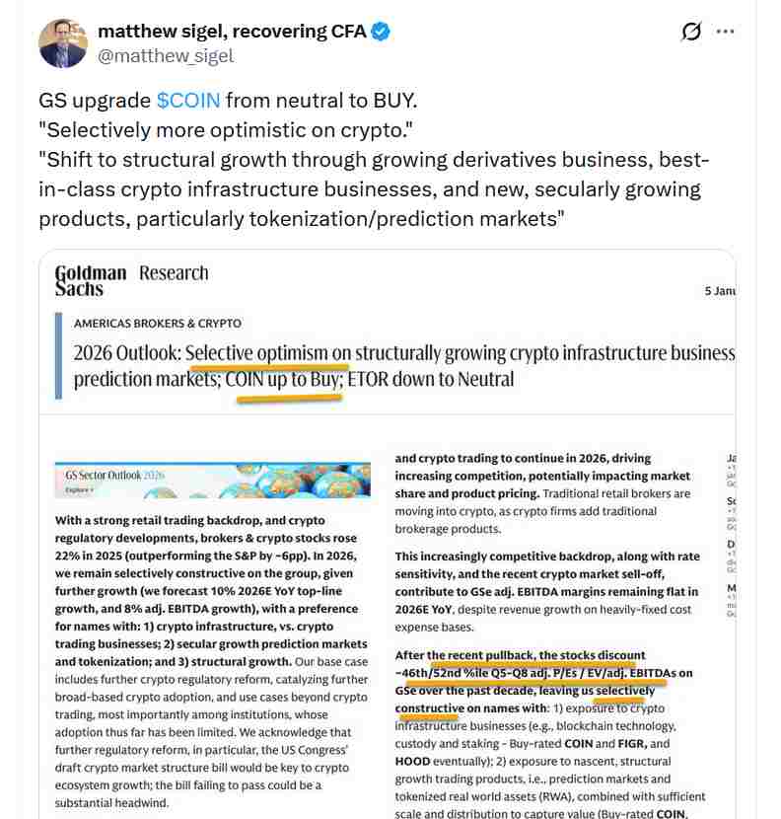Open Grok explain-this-post icon

click(691, 32)
